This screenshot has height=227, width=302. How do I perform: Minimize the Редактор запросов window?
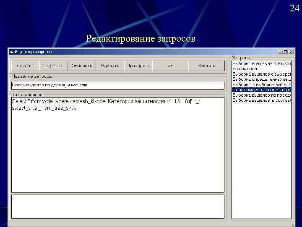pos(280,52)
